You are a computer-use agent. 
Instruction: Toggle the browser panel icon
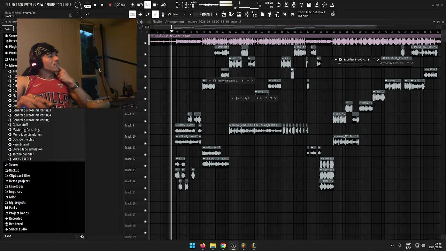pos(254,14)
